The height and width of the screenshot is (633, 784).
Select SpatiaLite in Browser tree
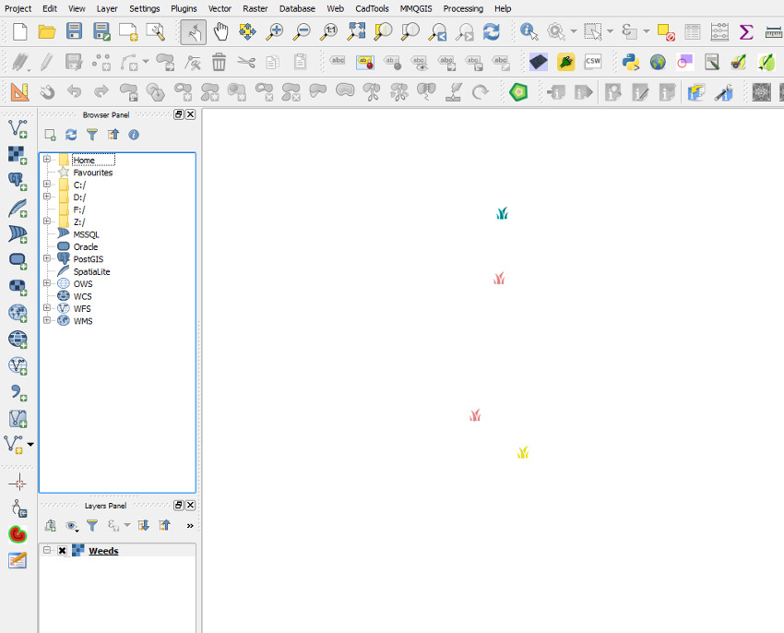click(x=91, y=271)
